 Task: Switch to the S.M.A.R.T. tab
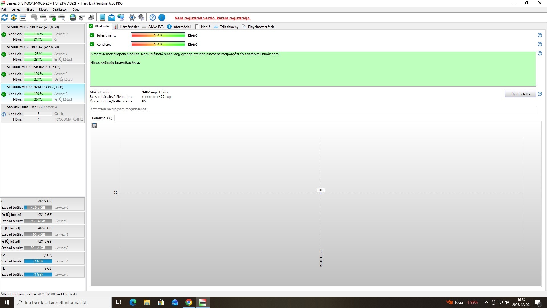(x=153, y=27)
